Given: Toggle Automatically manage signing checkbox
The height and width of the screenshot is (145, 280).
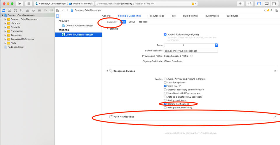Looking at the screenshot, I should point(165,35).
